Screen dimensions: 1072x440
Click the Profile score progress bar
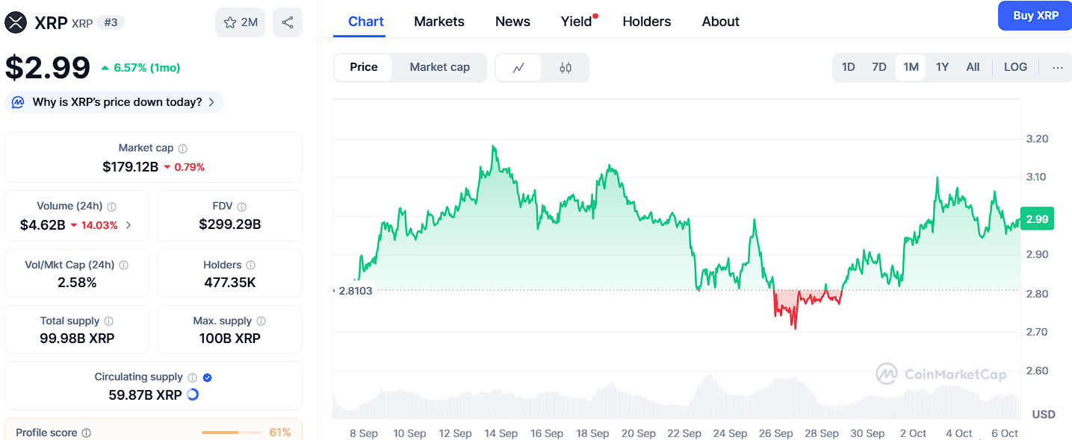coord(230,433)
